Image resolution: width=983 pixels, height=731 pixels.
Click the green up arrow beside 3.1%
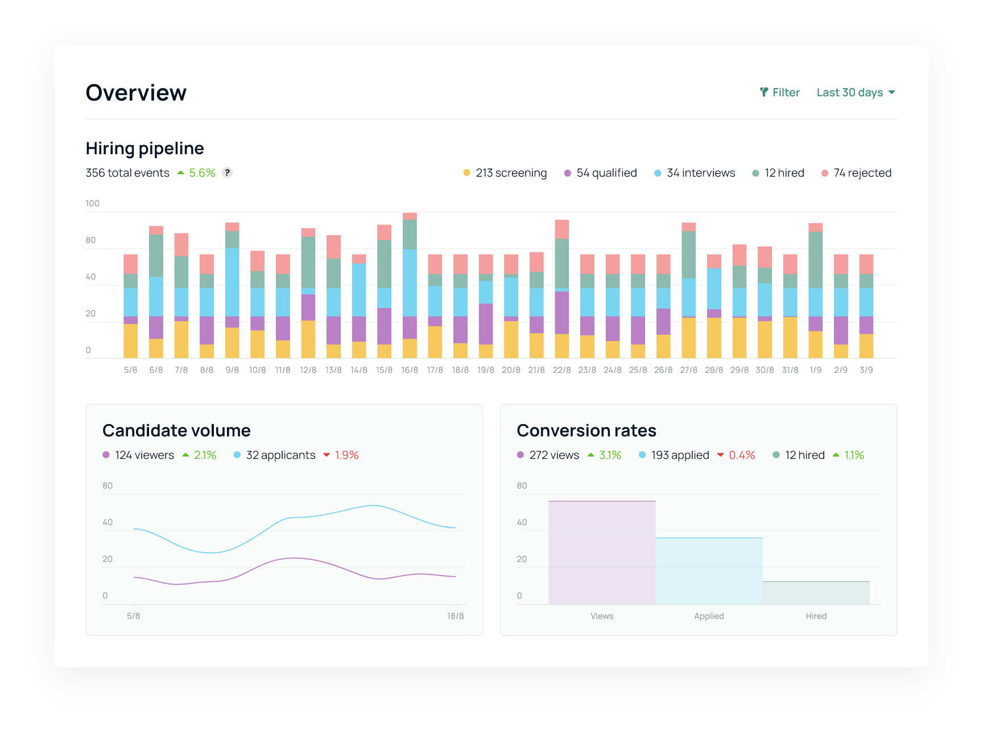click(x=591, y=455)
